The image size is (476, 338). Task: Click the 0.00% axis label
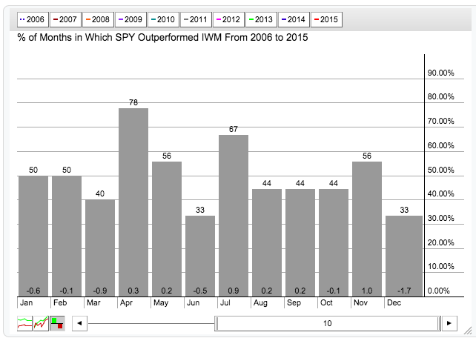439,291
